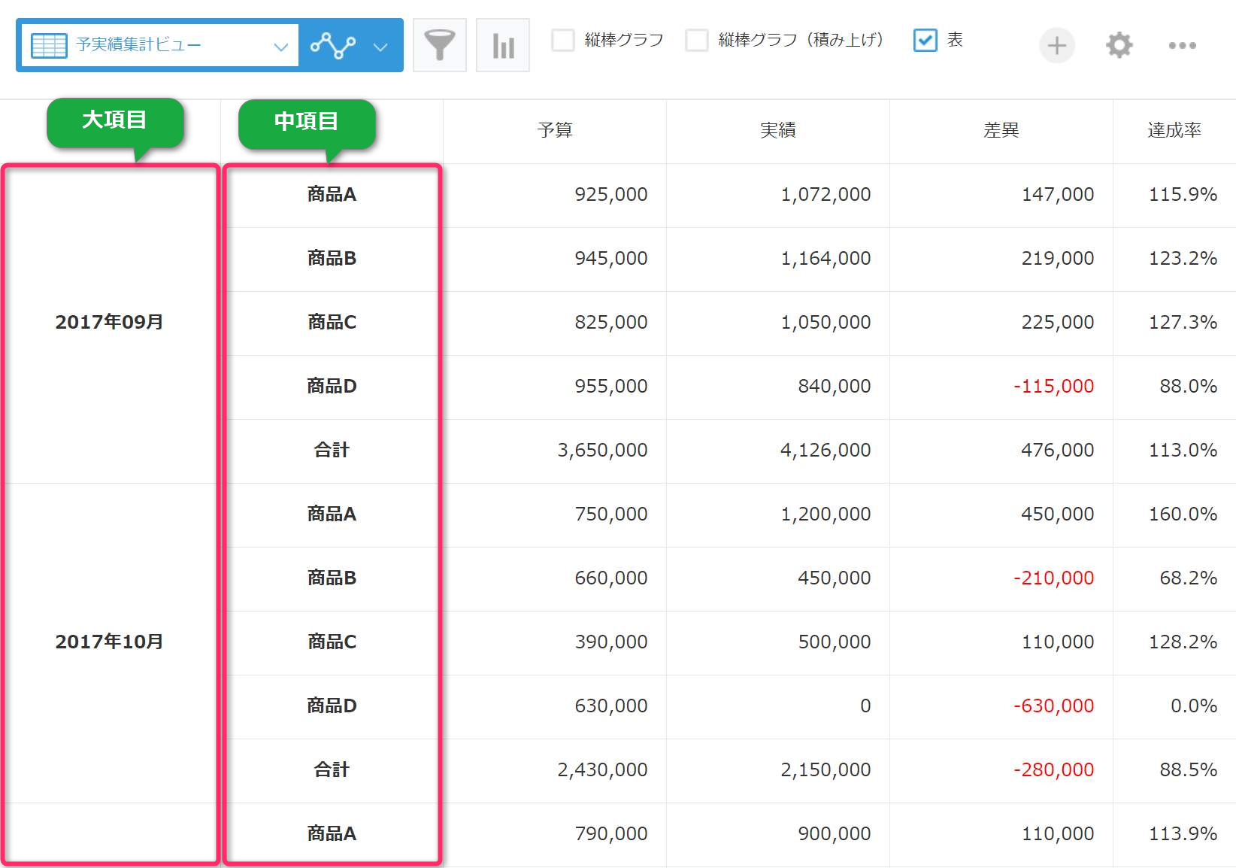Open the three-dot more options menu
The width and height of the screenshot is (1236, 868).
(1183, 45)
